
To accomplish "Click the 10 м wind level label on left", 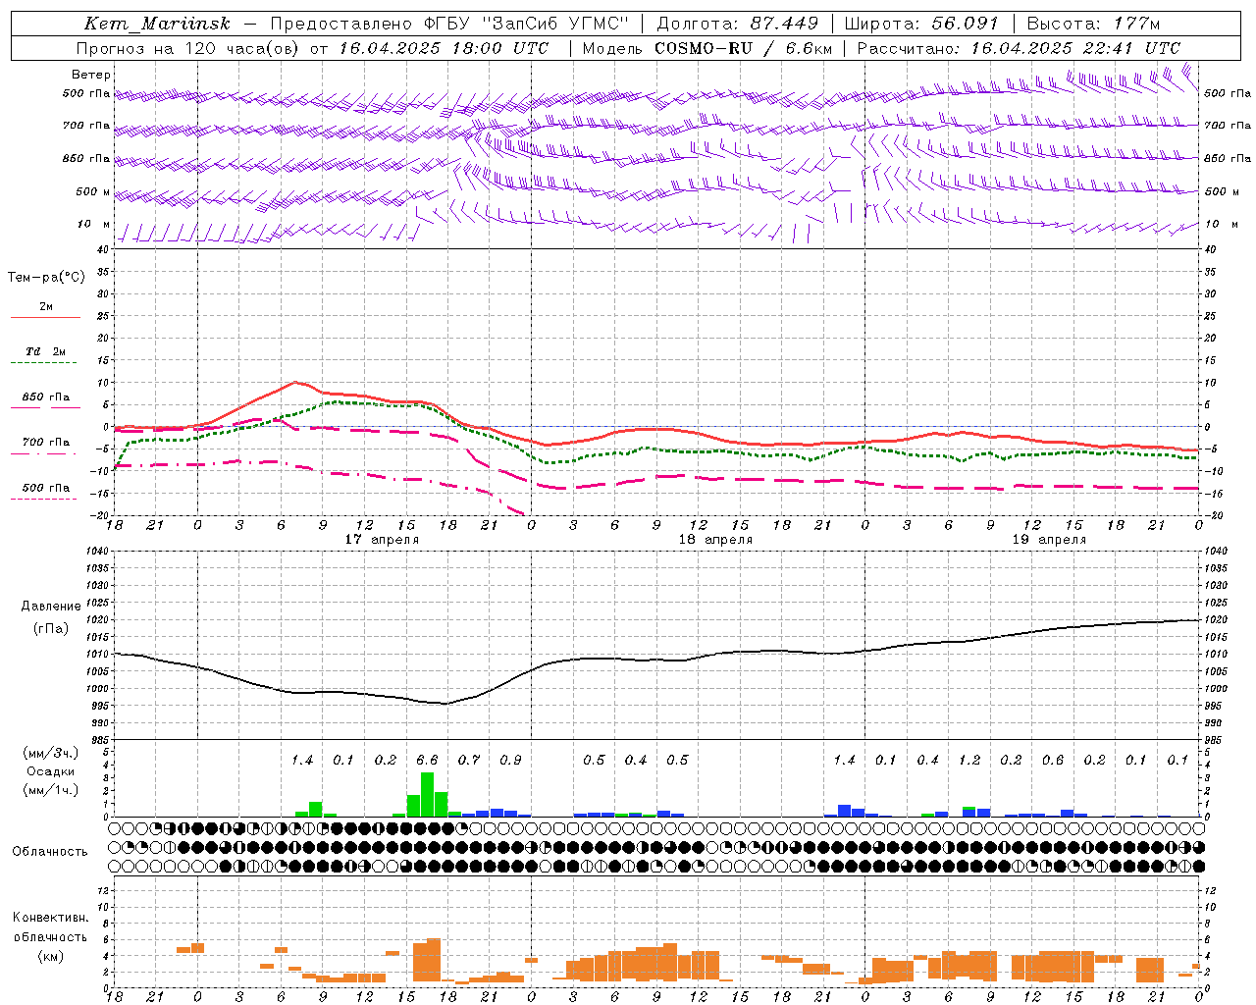I will coord(94,224).
